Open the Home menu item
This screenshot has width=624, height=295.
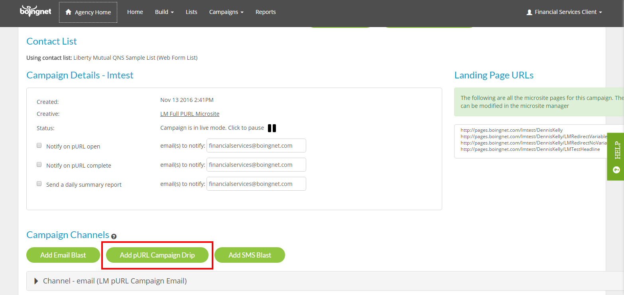[135, 12]
